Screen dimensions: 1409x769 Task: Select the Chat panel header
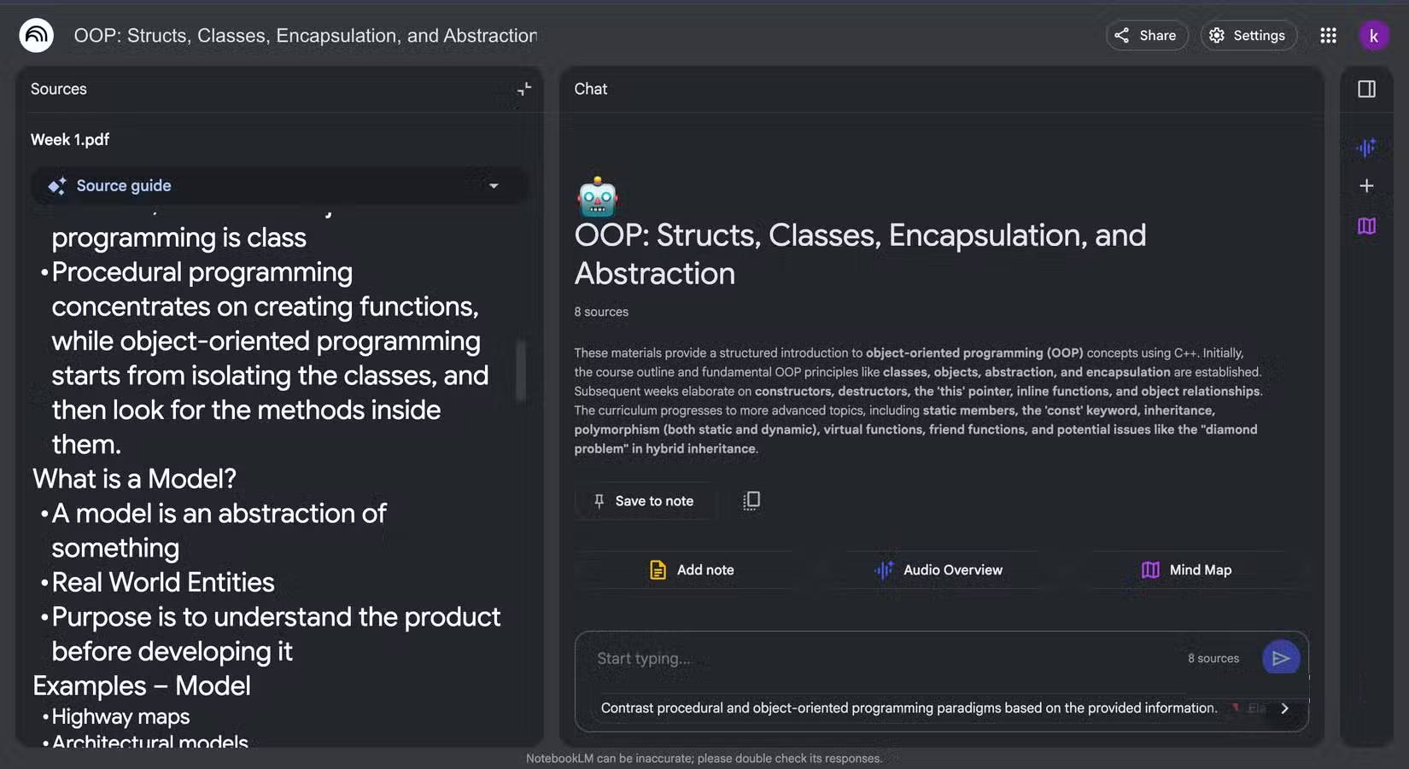point(591,89)
